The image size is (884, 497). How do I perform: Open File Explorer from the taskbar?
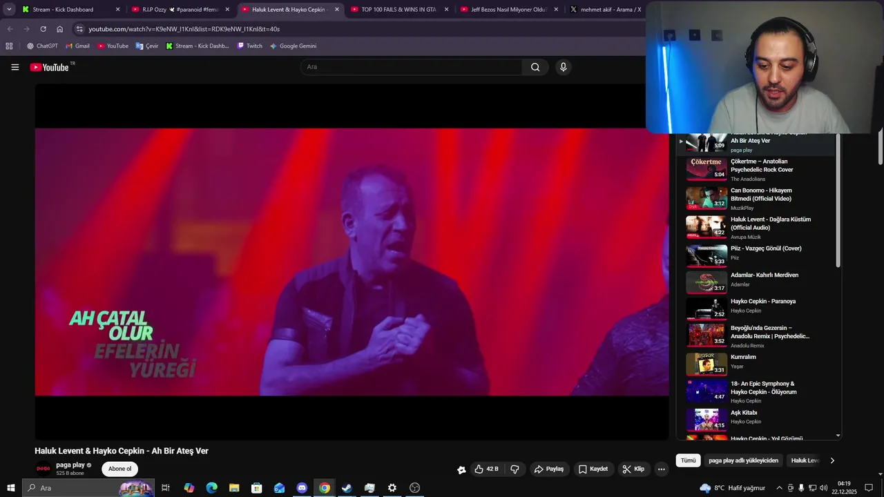tap(234, 488)
